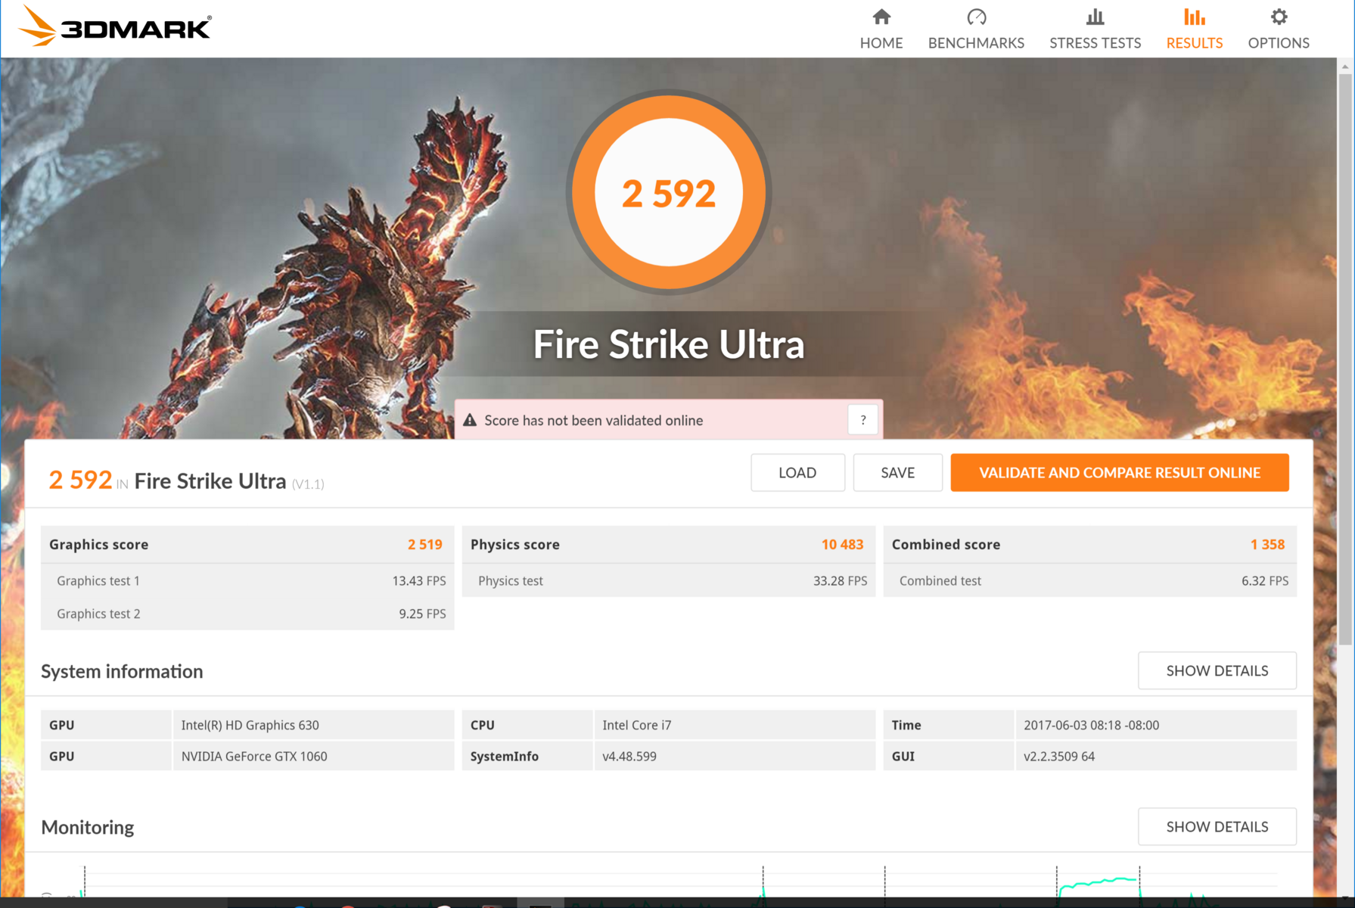
Task: Click the Fire Strike Ultra banner title
Action: tap(669, 344)
